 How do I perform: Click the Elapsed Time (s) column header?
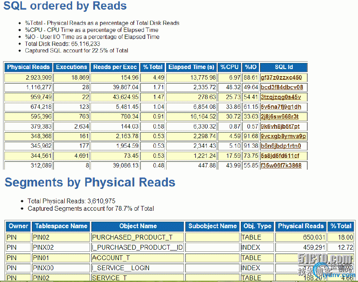point(191,67)
